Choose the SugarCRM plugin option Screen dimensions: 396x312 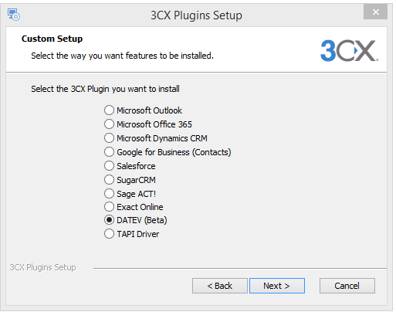pos(109,180)
